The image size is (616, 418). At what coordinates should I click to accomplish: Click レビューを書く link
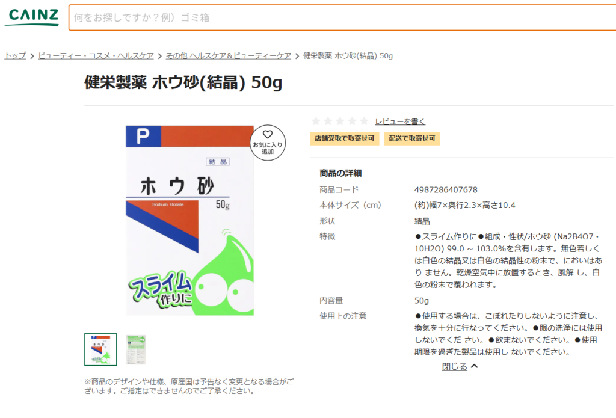[400, 121]
